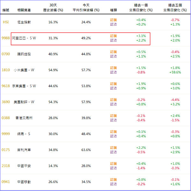Screen dimensions: 191x191
Task: Click the 過去五個交易日變化 (%) column header
Action: [x=175, y=8]
